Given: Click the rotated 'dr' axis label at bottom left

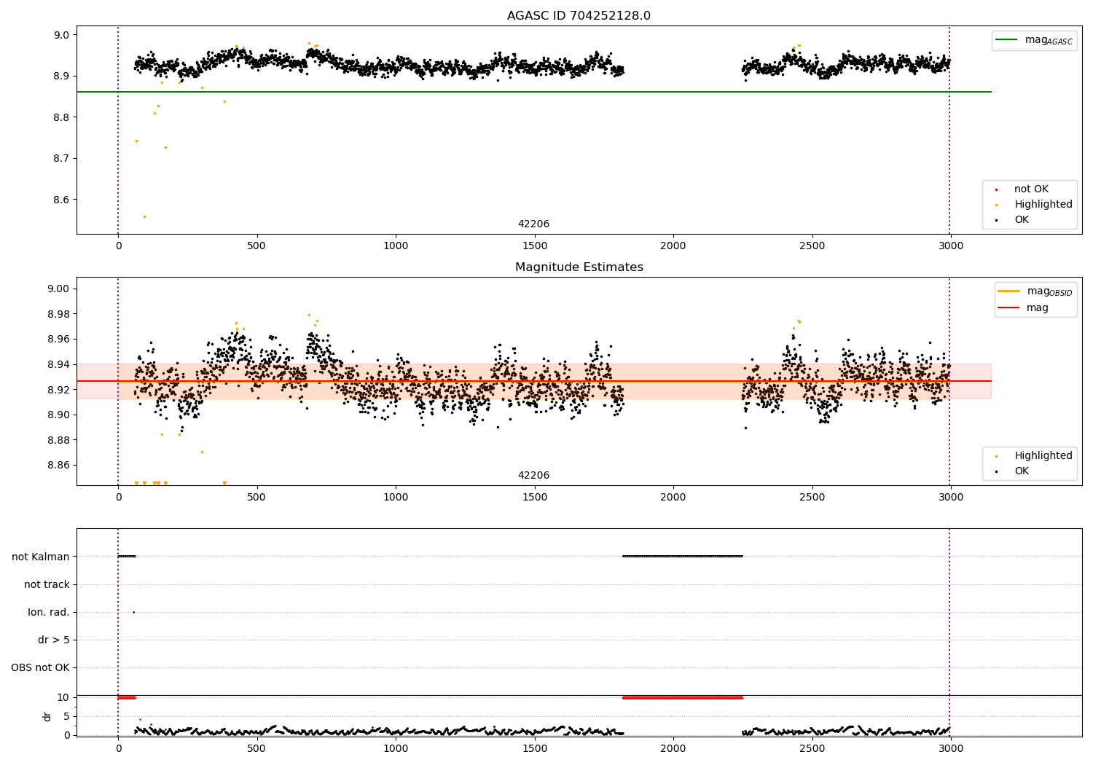Looking at the screenshot, I should coord(47,716).
